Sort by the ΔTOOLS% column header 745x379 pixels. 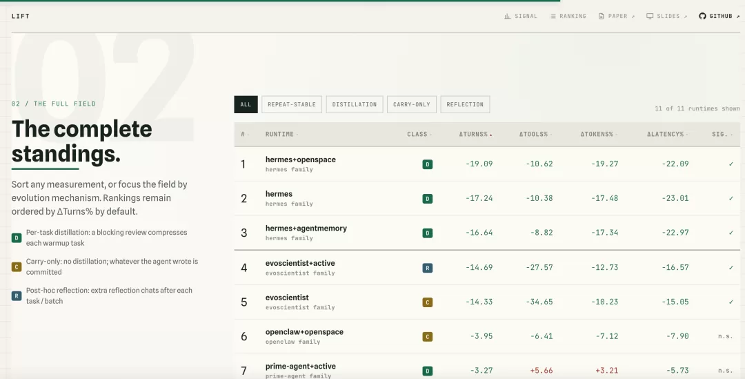click(x=536, y=135)
